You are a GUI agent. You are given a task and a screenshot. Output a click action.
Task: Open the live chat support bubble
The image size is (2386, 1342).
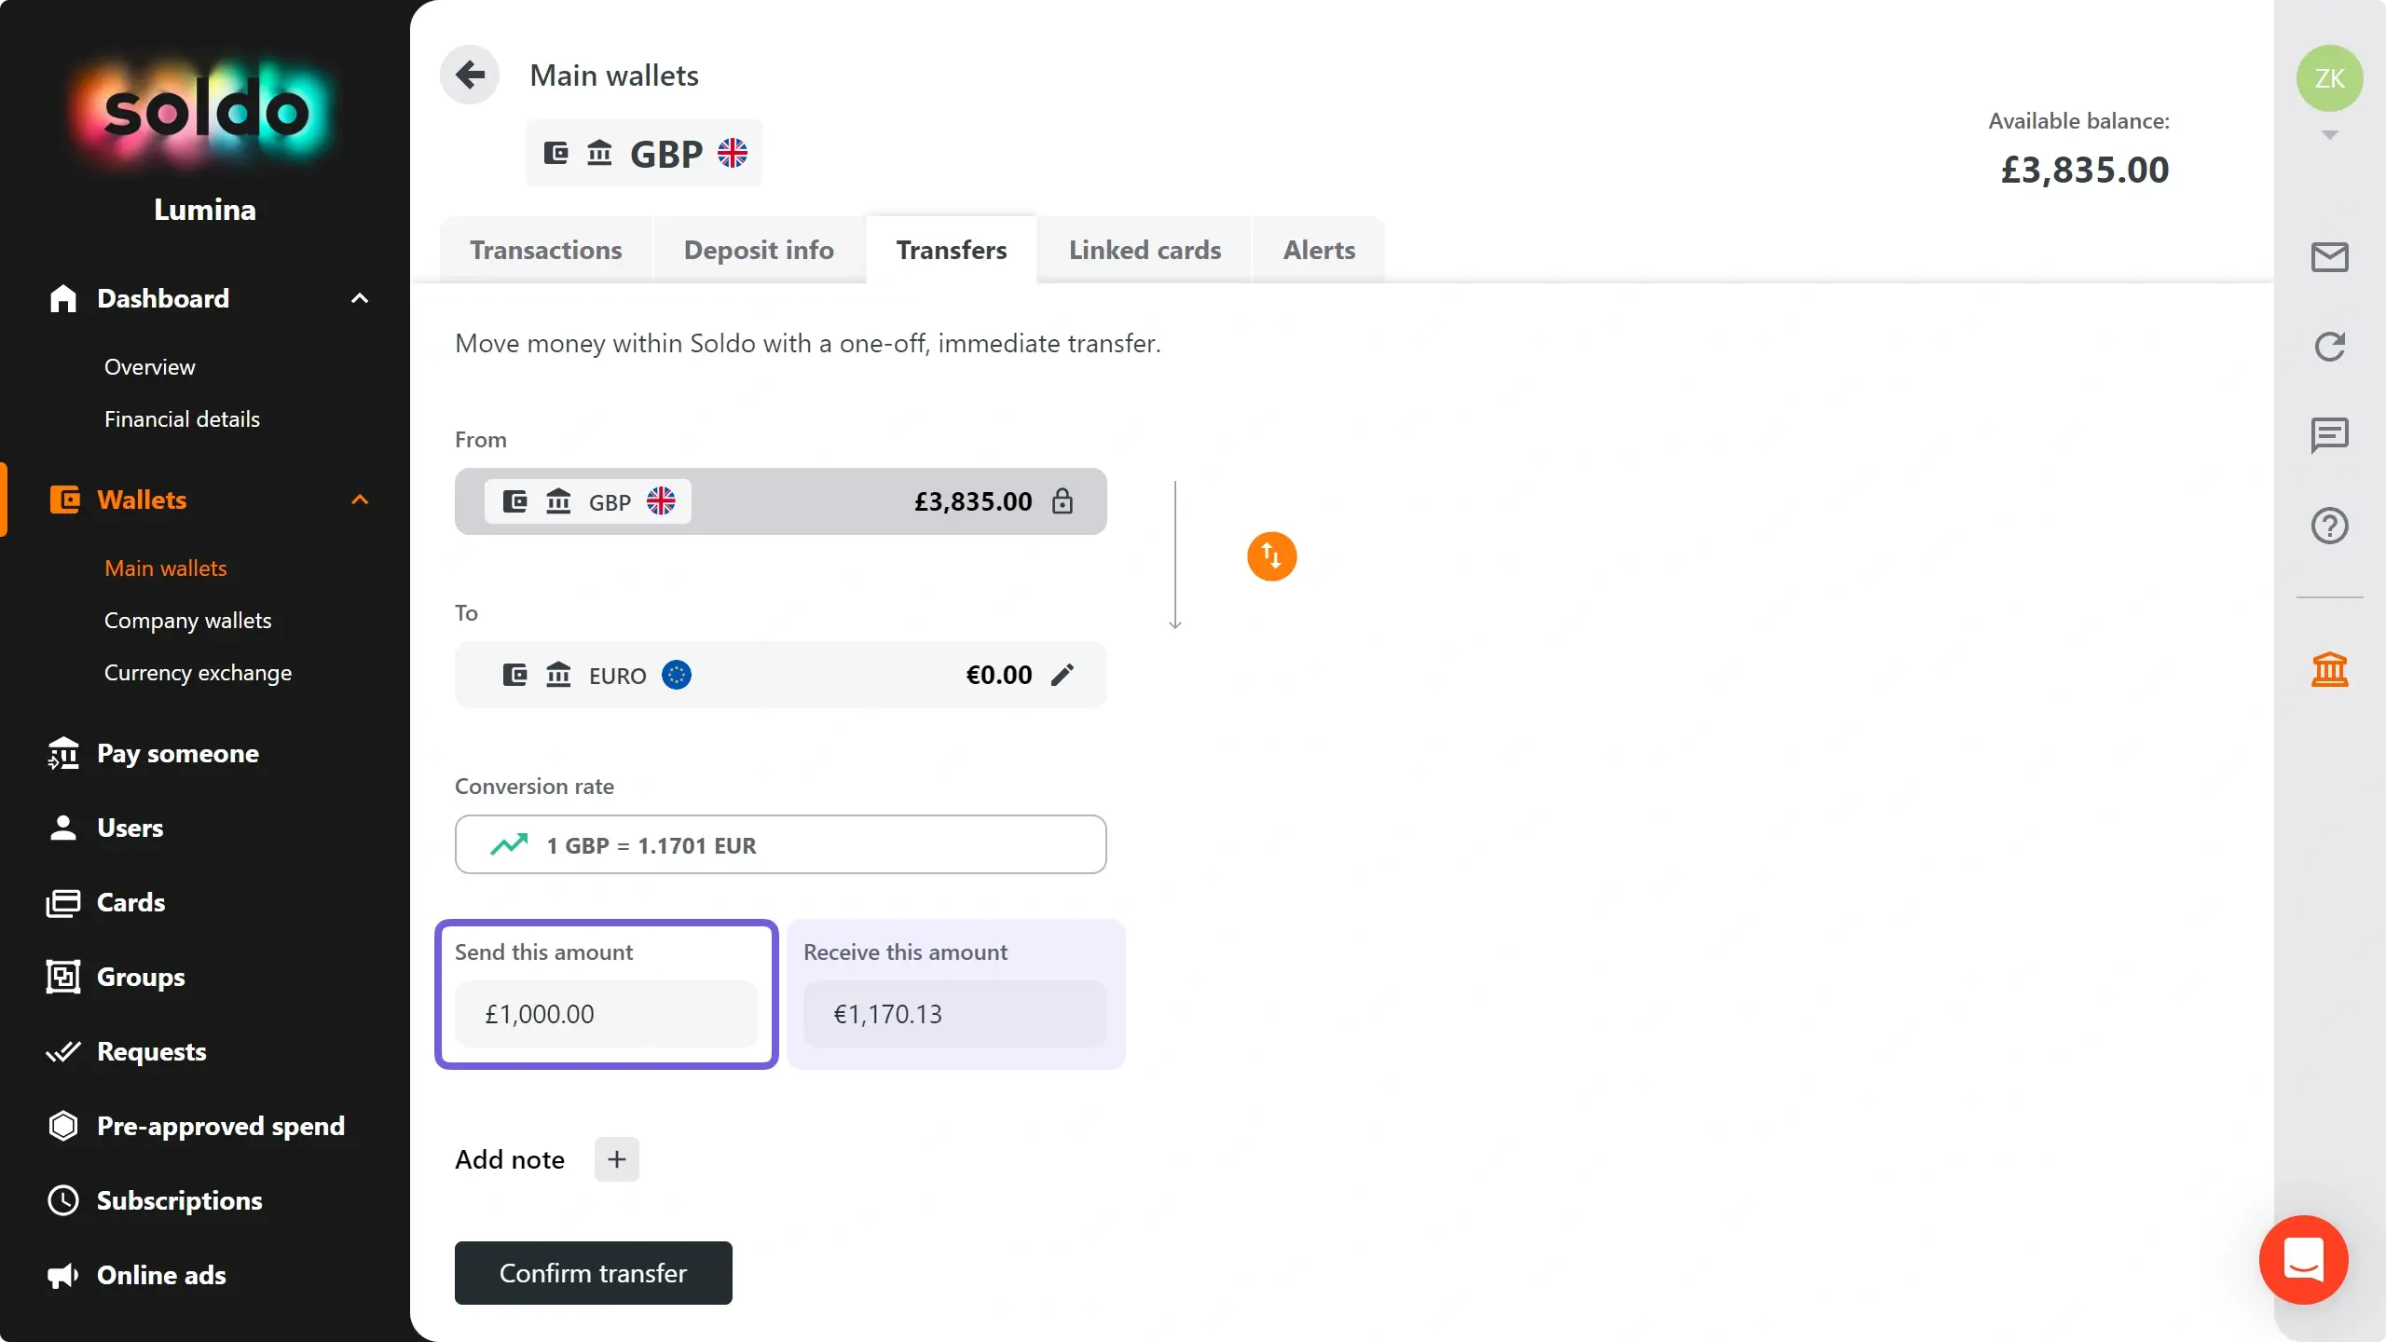coord(2303,1260)
